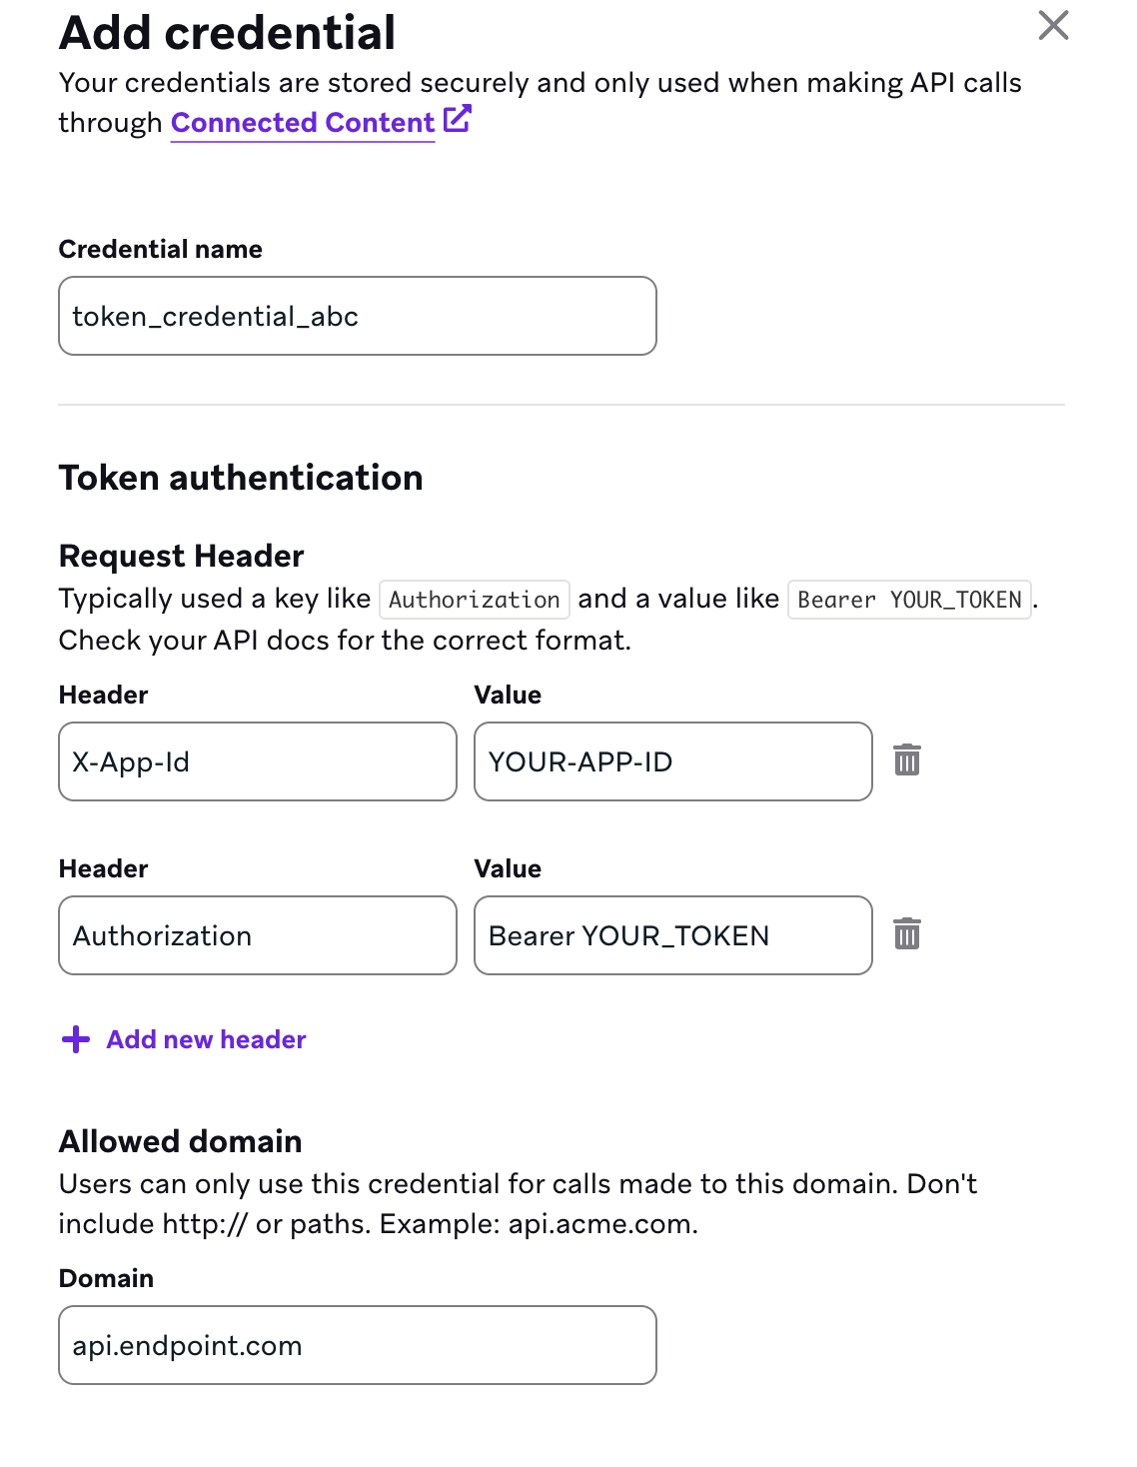1137x1467 pixels.
Task: Click the Add new header button
Action: 204,1039
